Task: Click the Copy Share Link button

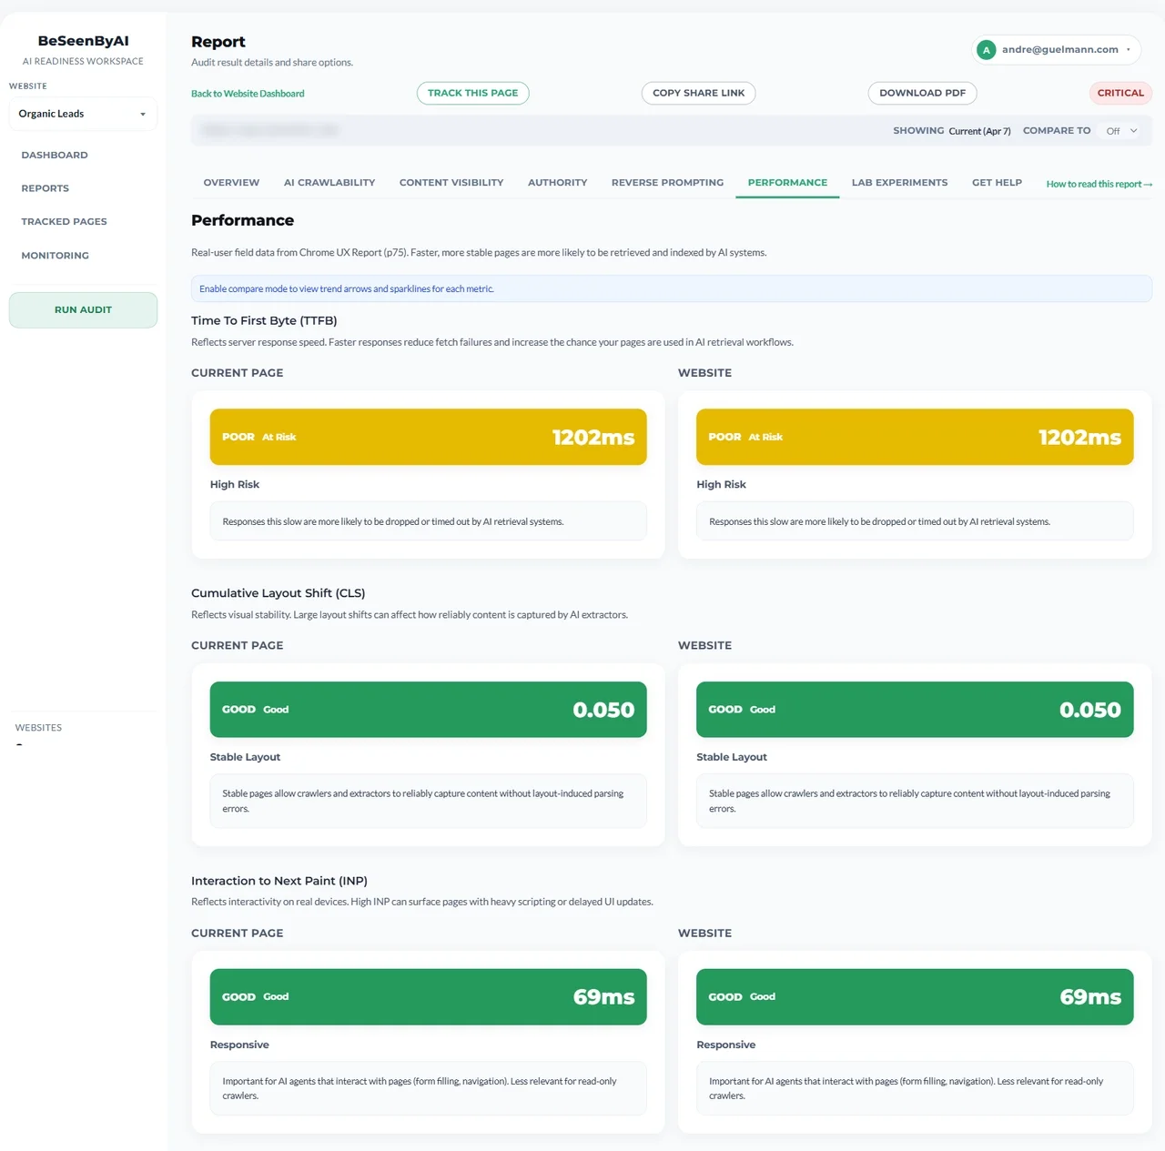Action: [x=699, y=93]
